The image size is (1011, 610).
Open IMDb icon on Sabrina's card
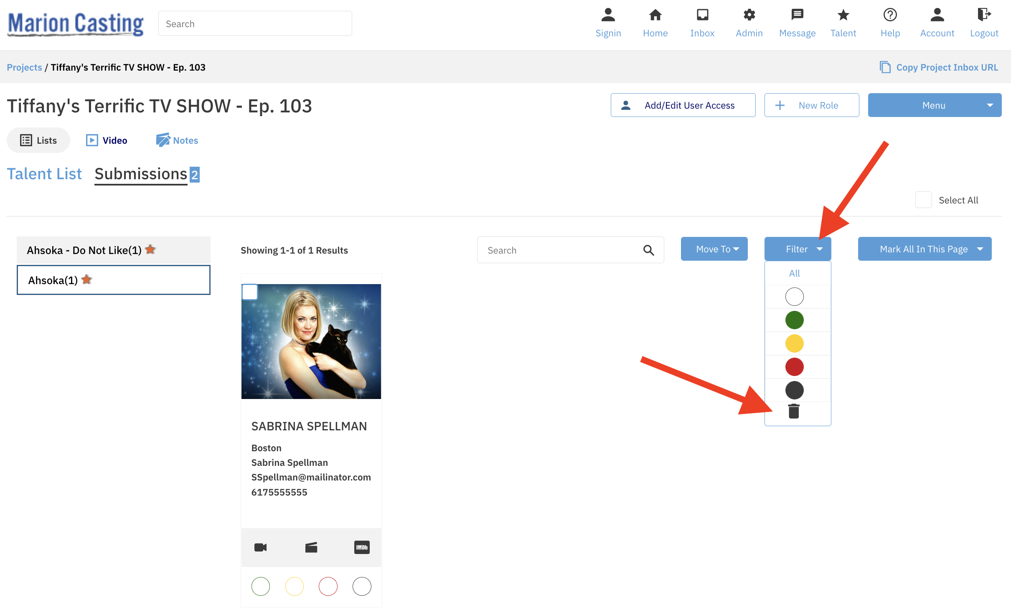click(362, 547)
